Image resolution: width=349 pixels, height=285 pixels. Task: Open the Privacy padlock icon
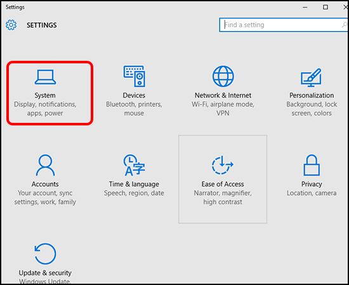312,165
